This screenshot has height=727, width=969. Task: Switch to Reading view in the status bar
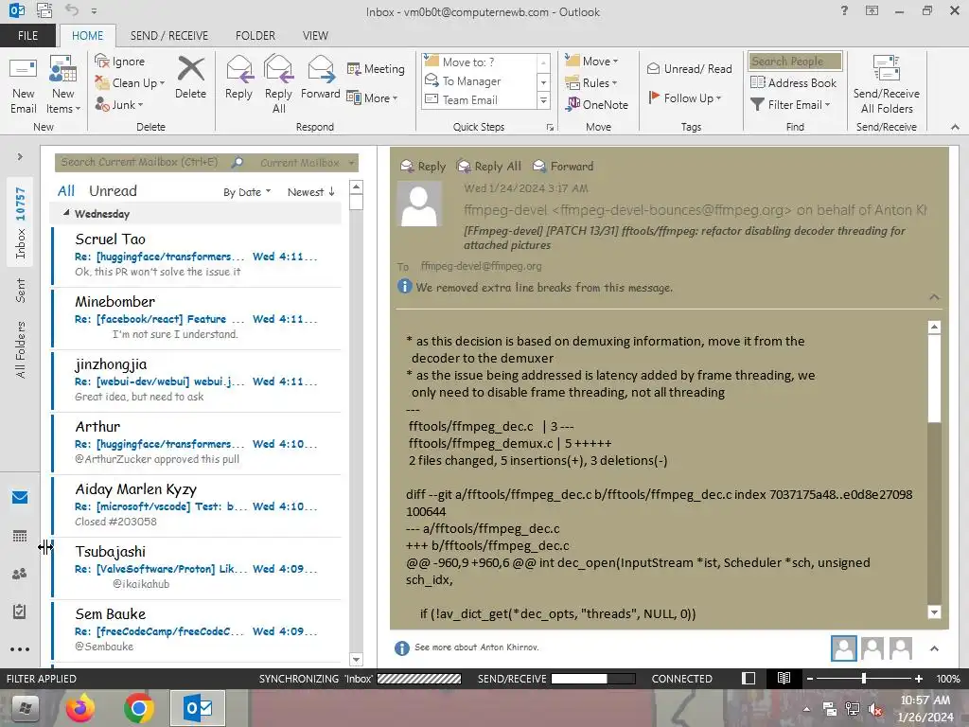click(784, 678)
